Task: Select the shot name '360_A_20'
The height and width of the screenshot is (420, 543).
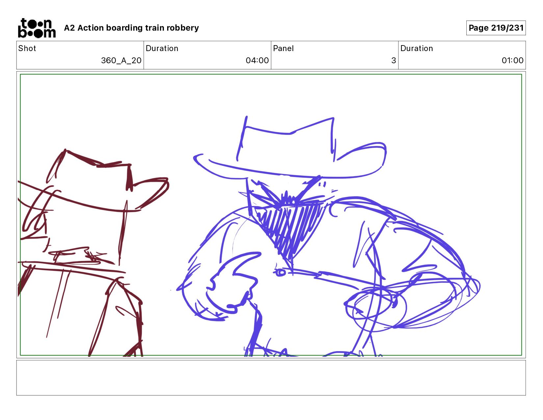Action: coord(121,61)
